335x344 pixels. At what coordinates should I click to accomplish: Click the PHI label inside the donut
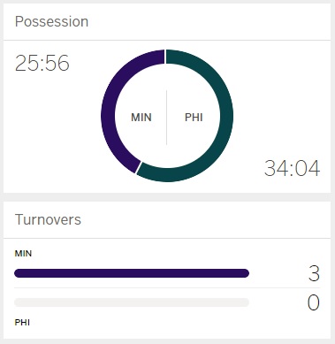click(x=194, y=118)
